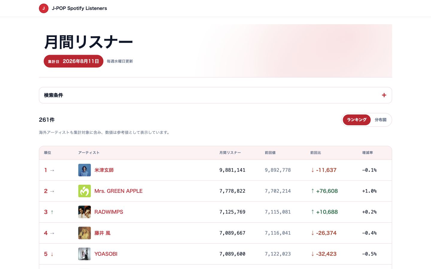The height and width of the screenshot is (269, 431).
Task: Open 藤井 風 artist link
Action: [x=102, y=233]
